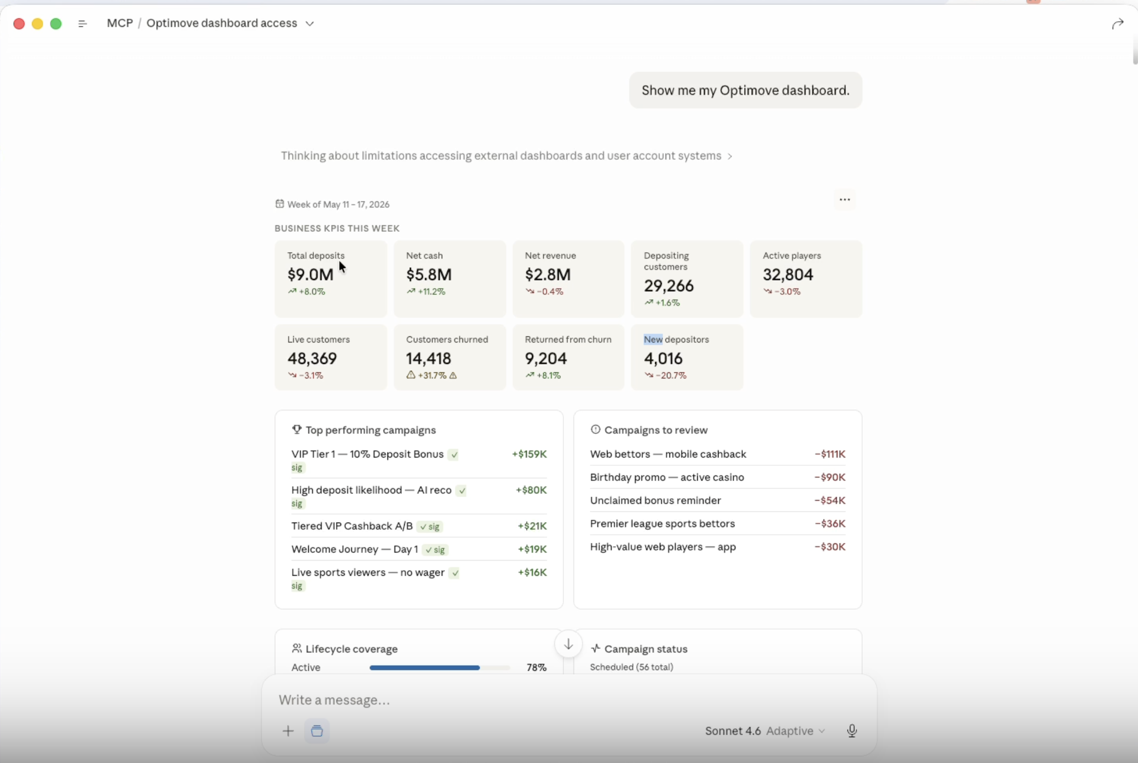This screenshot has height=763, width=1138.
Task: Click the sig checkmark on High deposit likelihood
Action: [x=461, y=491]
